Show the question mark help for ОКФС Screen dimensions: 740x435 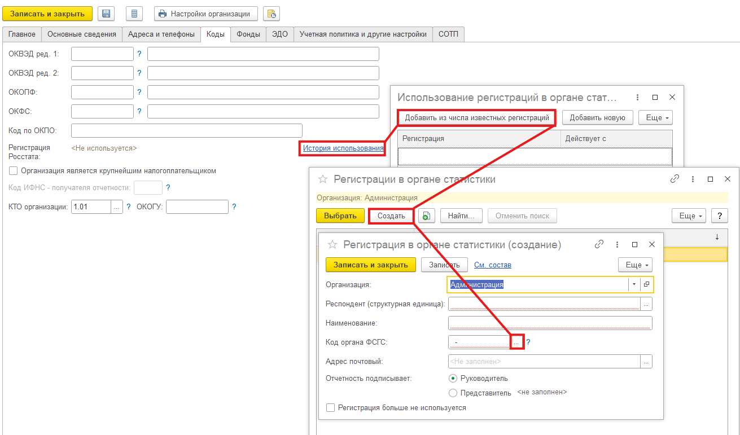point(139,112)
